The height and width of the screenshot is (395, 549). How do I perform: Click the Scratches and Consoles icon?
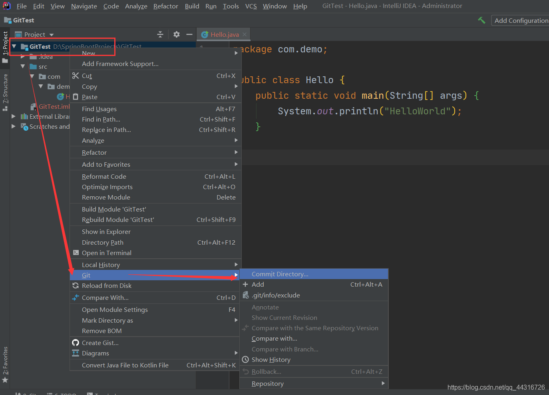click(24, 126)
